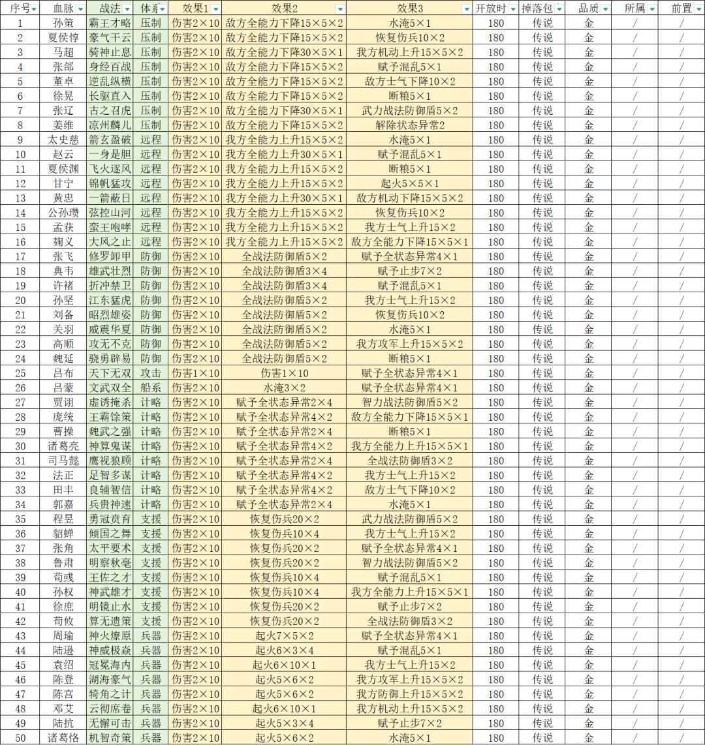Select the 一箭蔽日 tactic cell
This screenshot has width=705, height=745.
pos(110,198)
